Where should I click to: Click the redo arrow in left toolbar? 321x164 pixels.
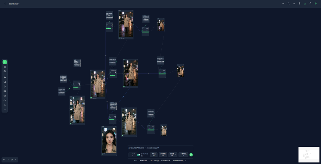[x=5, y=110]
